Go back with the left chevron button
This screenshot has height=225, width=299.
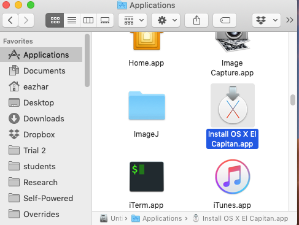[10, 20]
